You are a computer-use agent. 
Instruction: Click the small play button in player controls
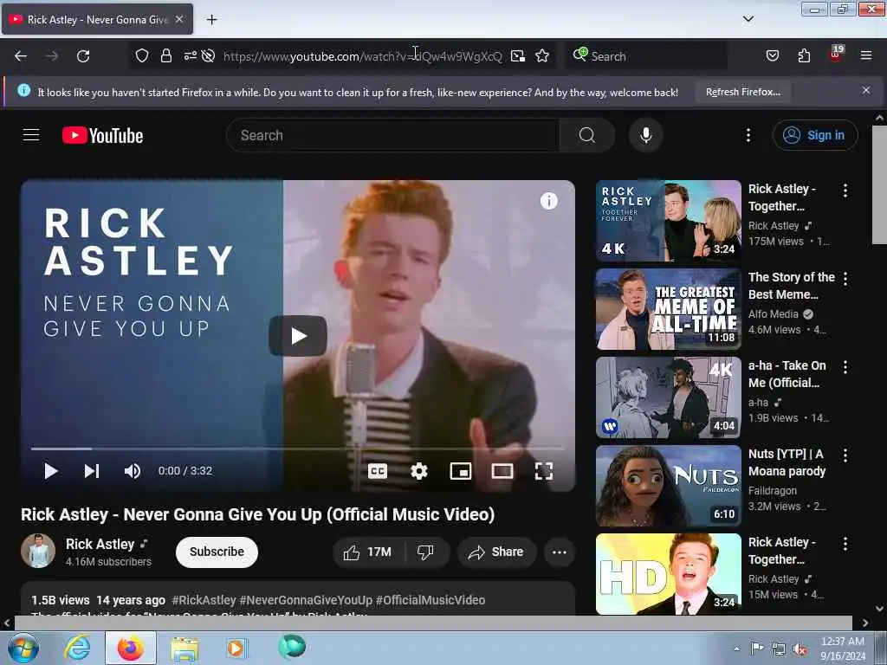51,471
